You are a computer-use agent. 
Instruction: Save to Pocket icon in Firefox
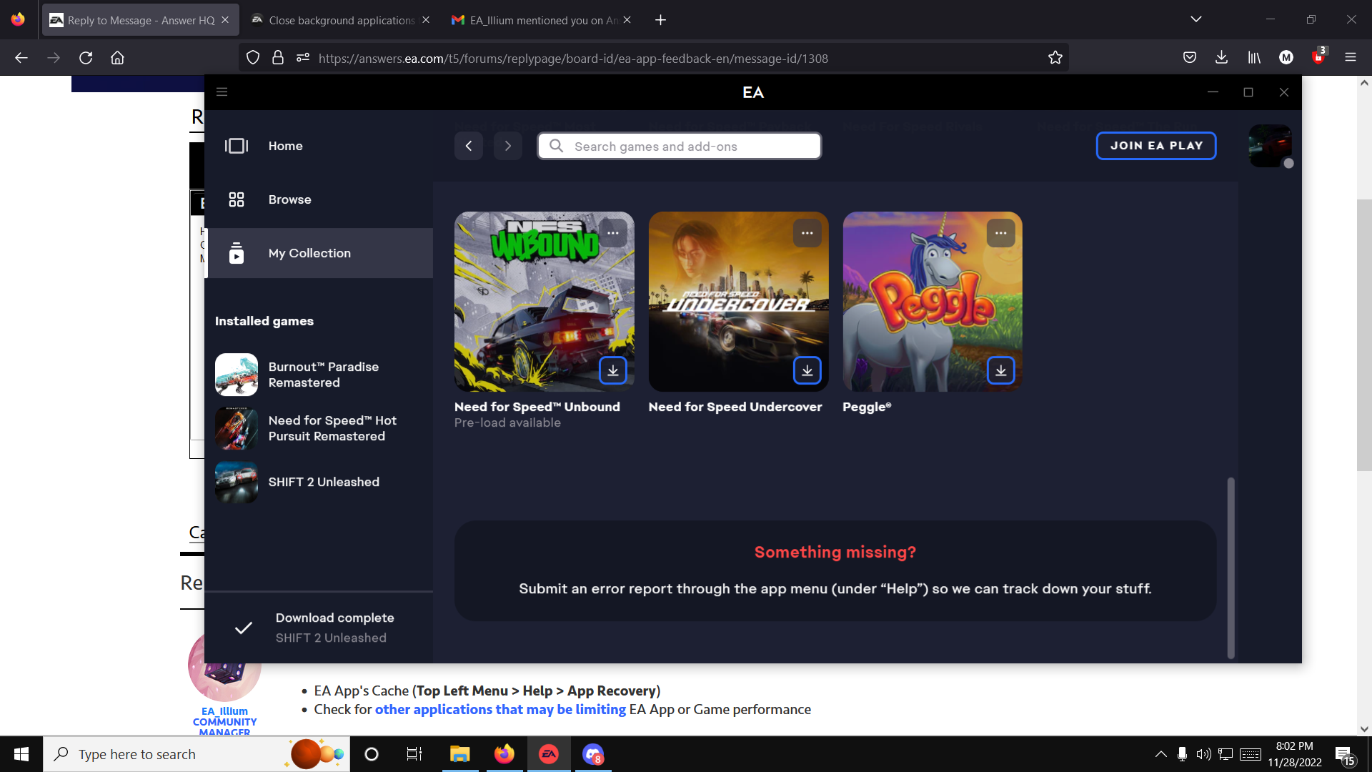tap(1190, 58)
